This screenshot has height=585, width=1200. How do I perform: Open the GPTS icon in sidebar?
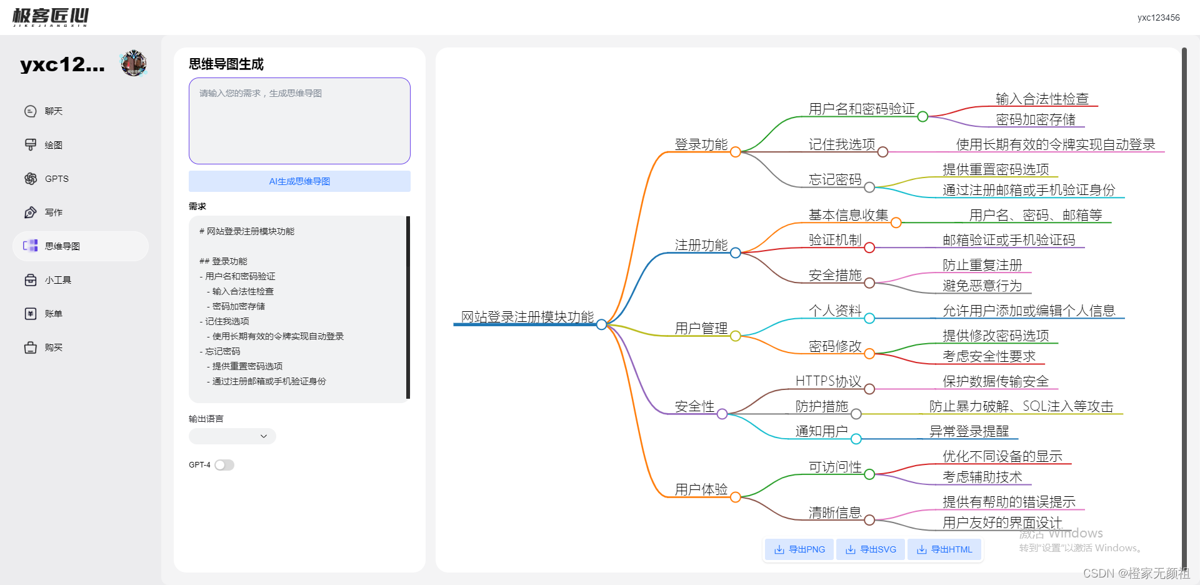coord(30,179)
